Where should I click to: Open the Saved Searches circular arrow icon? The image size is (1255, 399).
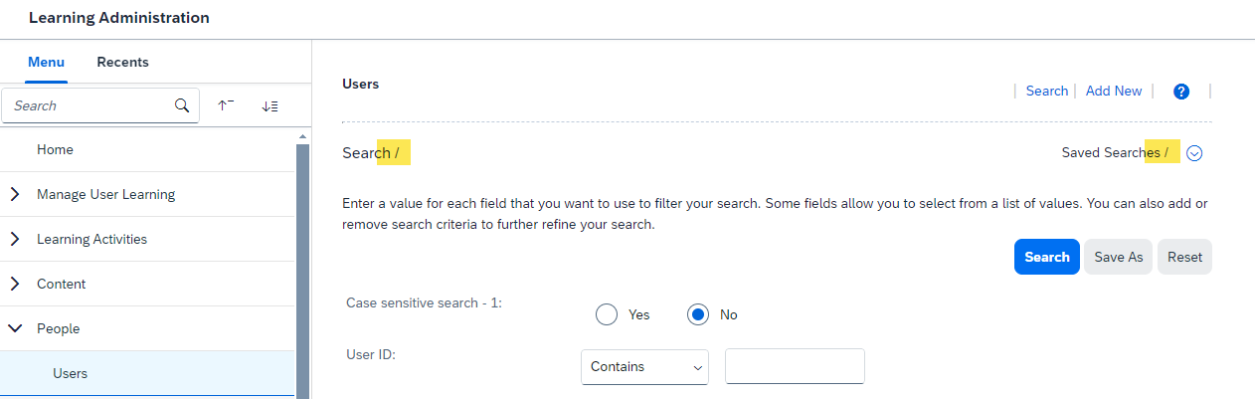coord(1195,153)
